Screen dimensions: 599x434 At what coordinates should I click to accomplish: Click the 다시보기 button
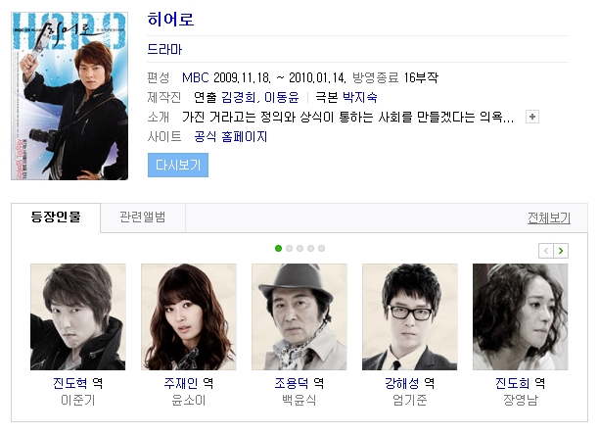(x=178, y=166)
